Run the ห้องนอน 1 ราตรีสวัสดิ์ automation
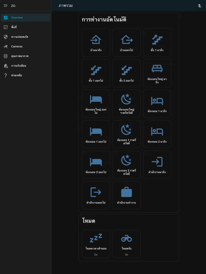The height and width of the screenshot is (274, 206). pyautogui.click(x=126, y=134)
